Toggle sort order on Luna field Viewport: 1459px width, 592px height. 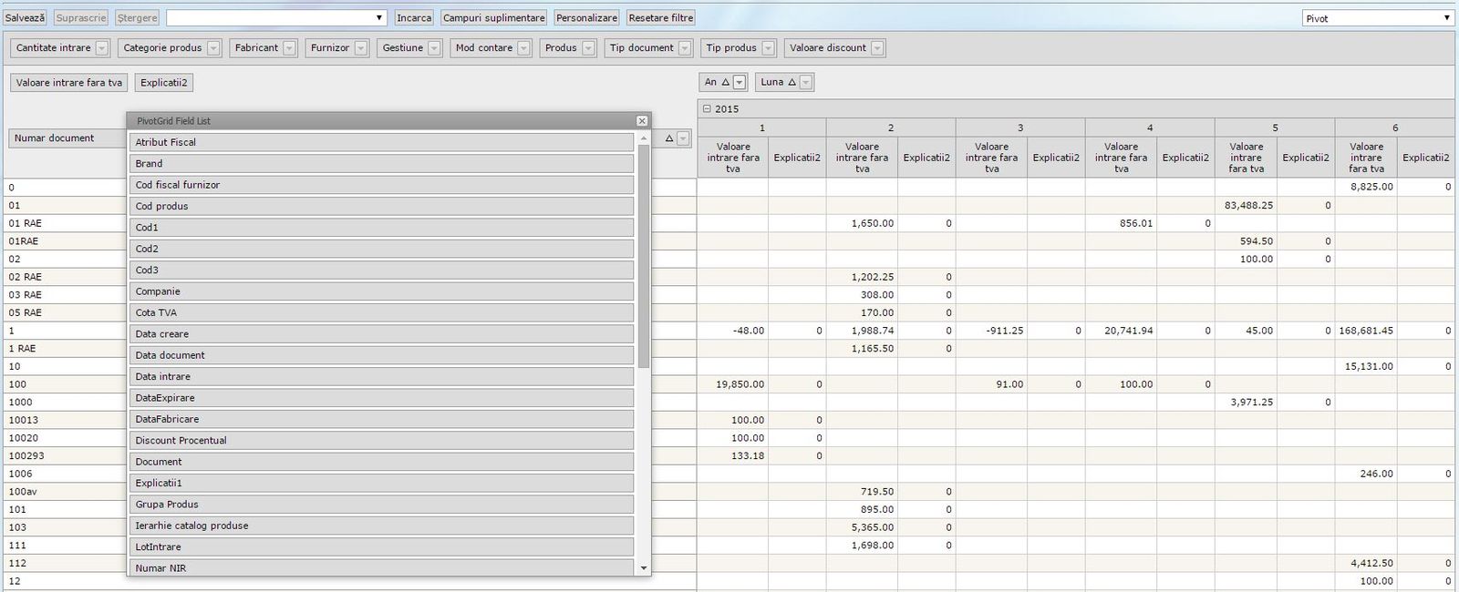[792, 83]
